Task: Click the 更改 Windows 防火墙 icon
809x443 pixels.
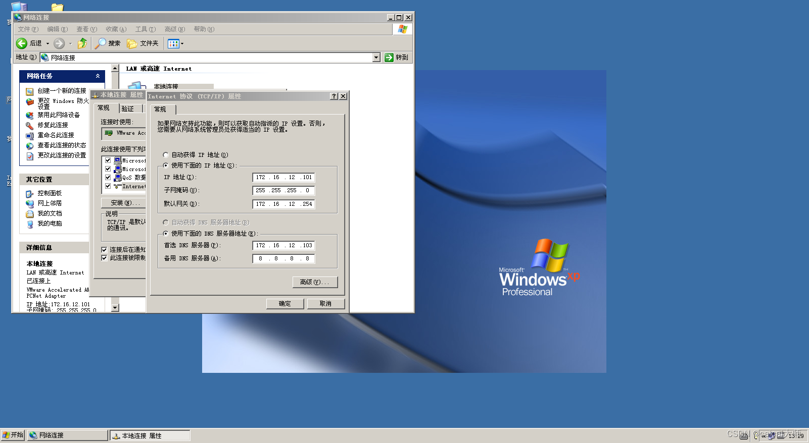Action: click(30, 102)
